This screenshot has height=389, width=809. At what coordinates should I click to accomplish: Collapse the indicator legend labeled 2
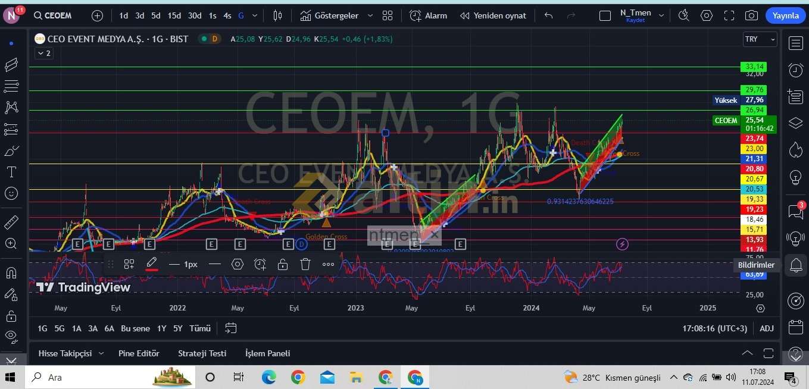click(x=43, y=53)
